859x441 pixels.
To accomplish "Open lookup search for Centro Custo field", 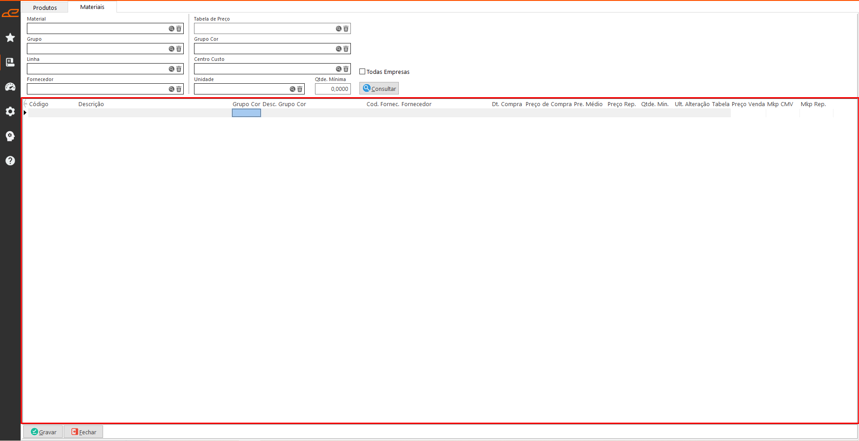I will 338,69.
